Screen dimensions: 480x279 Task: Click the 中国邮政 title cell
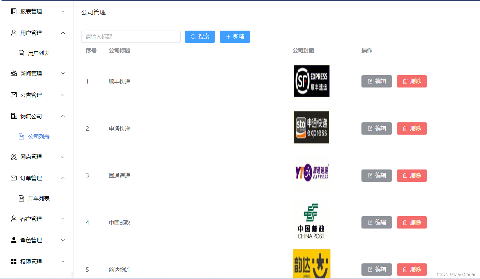point(119,223)
